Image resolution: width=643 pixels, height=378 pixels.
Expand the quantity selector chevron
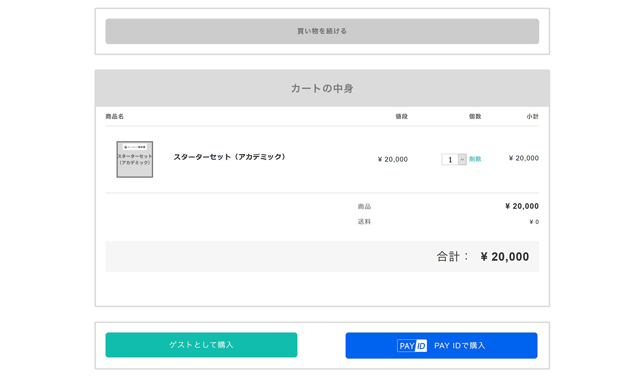tap(462, 159)
